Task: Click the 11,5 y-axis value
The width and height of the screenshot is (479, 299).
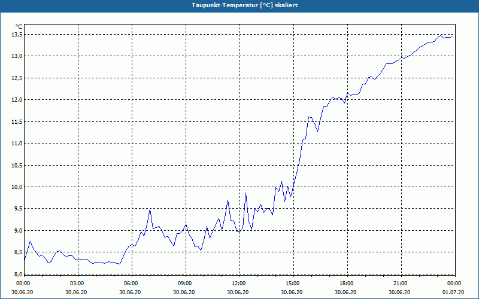Action: pyautogui.click(x=17, y=122)
